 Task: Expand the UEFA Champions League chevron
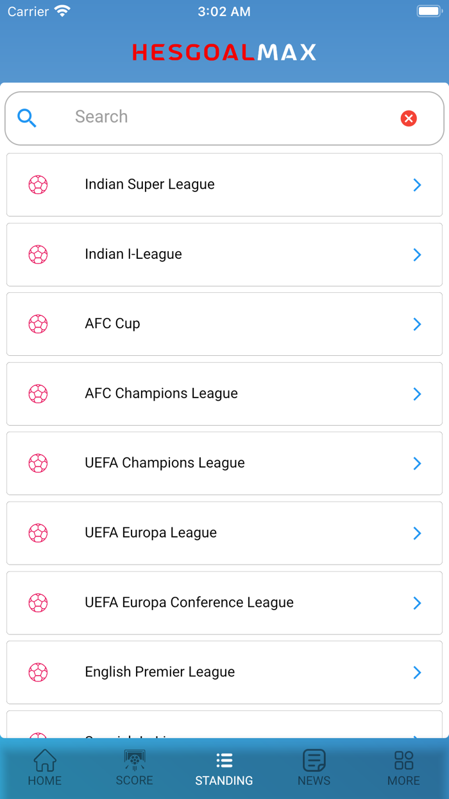(x=418, y=463)
